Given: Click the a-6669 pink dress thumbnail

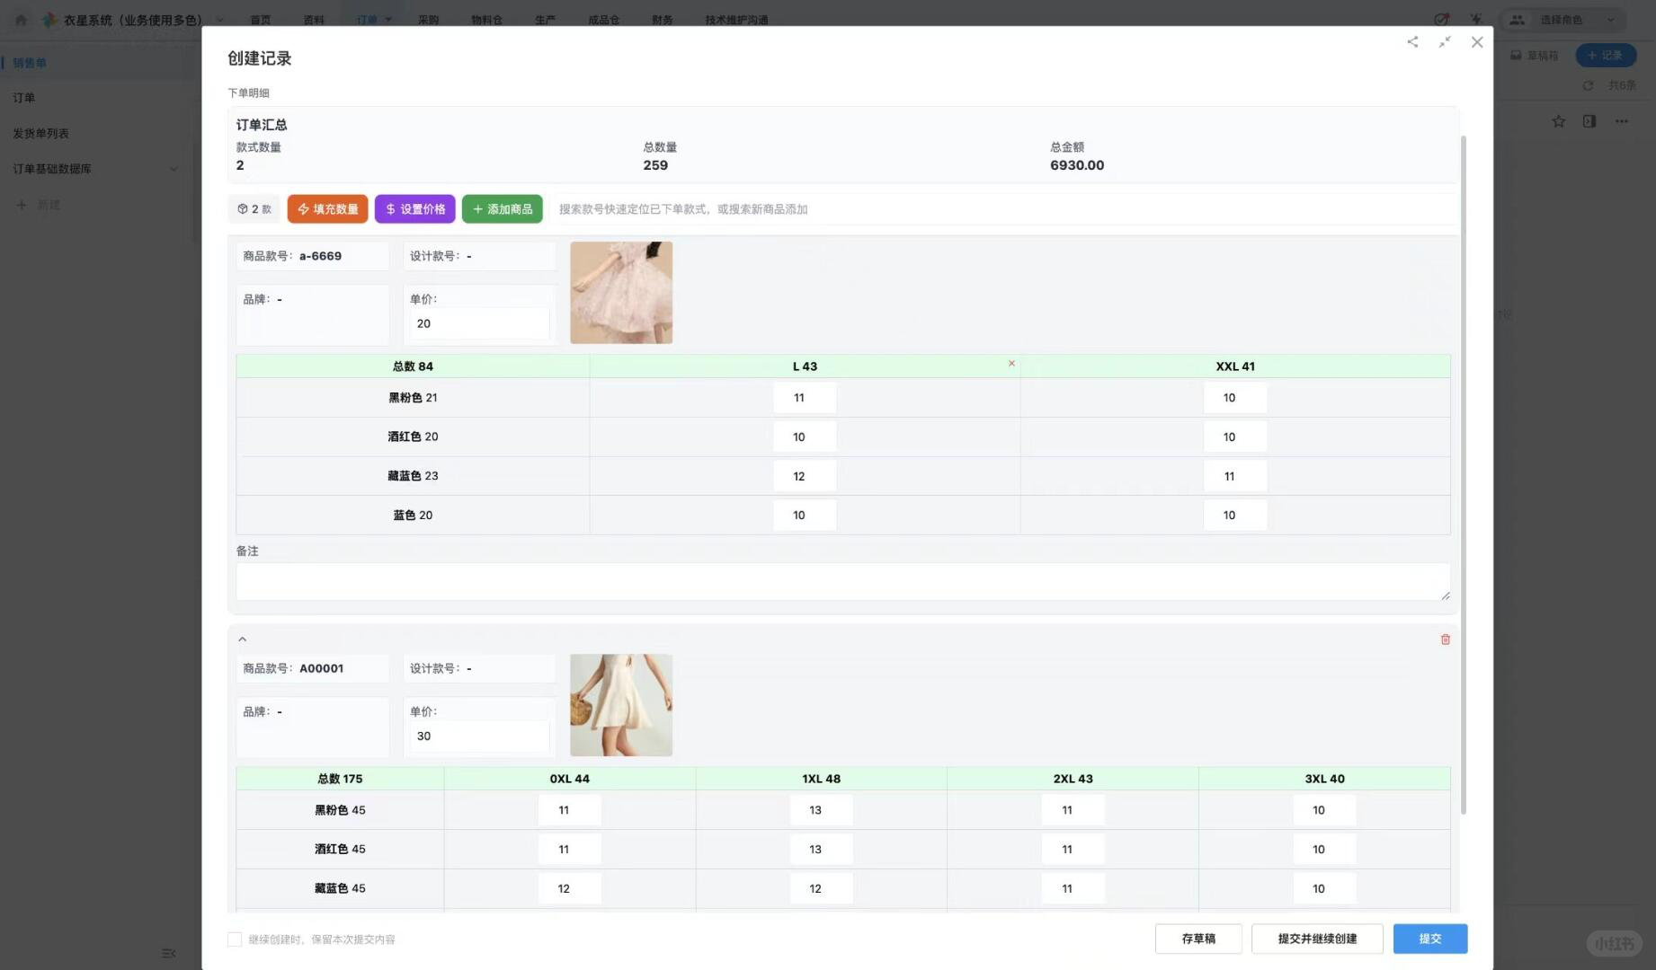Looking at the screenshot, I should 621,293.
